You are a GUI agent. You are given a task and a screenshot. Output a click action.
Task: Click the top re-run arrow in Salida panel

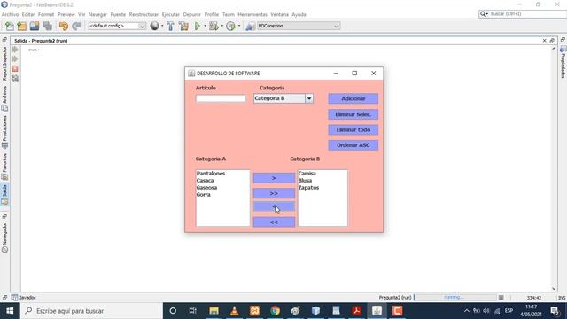tap(15, 50)
